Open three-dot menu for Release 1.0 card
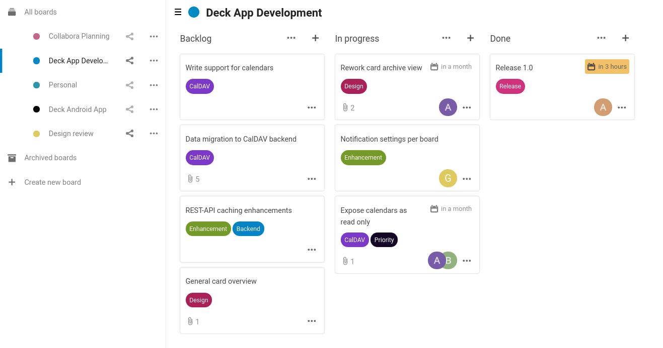 [x=622, y=107]
